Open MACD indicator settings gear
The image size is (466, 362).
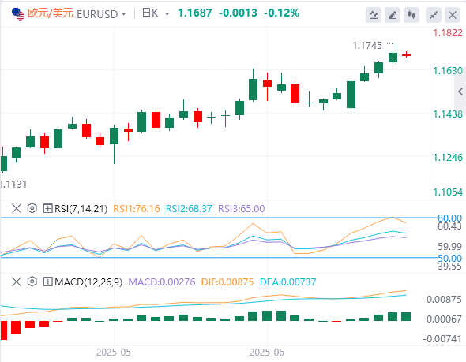coord(32,282)
